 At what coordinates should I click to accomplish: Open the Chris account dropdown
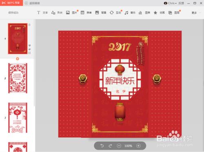coord(170,3)
